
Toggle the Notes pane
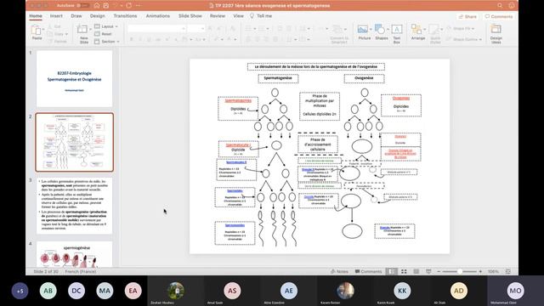pos(339,271)
